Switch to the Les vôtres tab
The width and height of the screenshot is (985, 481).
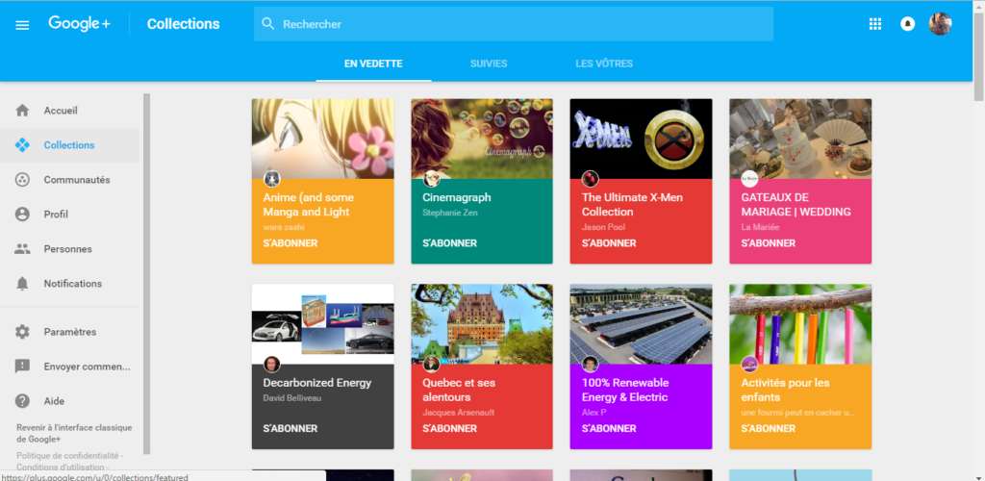(604, 64)
